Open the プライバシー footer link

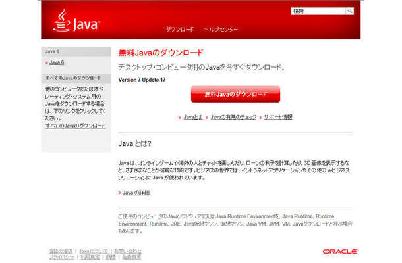pyautogui.click(x=61, y=257)
